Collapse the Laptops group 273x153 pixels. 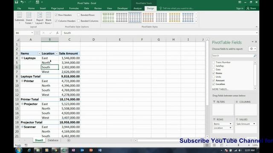click(22, 58)
